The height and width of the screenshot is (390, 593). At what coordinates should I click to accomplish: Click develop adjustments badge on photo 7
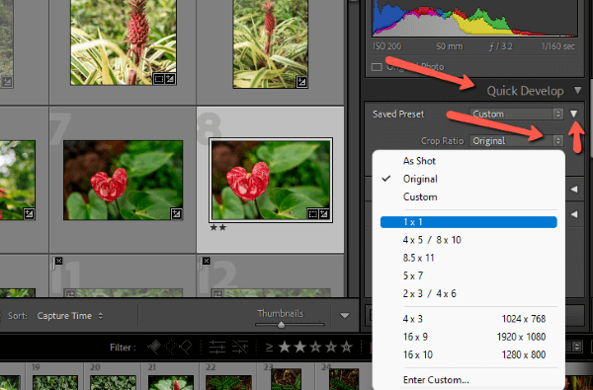coord(176,214)
